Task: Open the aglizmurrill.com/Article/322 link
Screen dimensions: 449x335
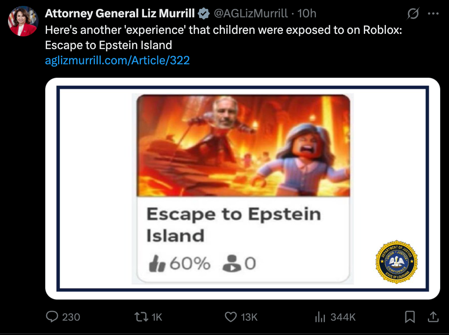Action: (x=116, y=60)
